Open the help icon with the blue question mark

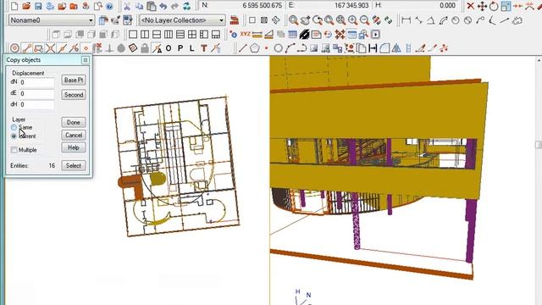109,6
